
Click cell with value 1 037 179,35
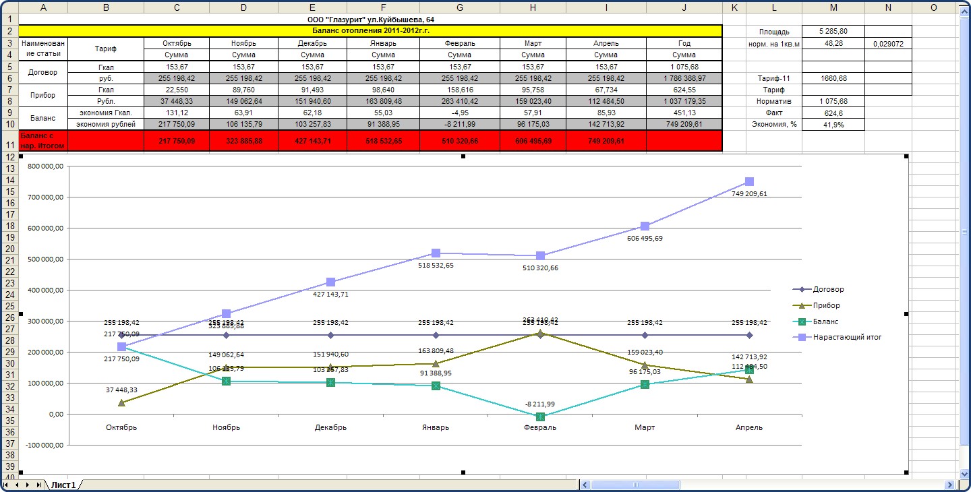(x=684, y=101)
